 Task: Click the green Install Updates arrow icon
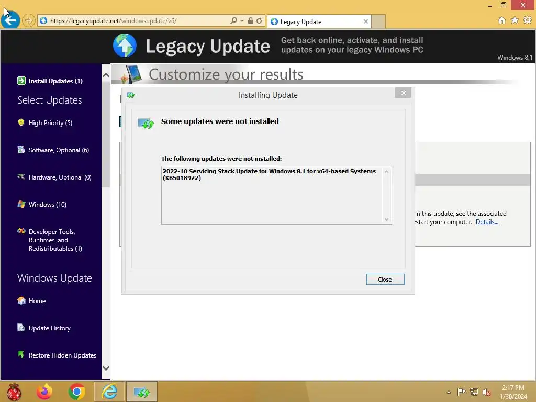click(x=21, y=81)
